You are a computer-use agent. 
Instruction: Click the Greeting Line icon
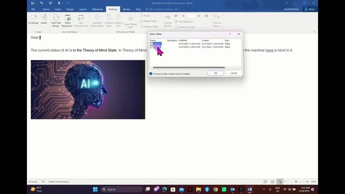click(x=119, y=21)
